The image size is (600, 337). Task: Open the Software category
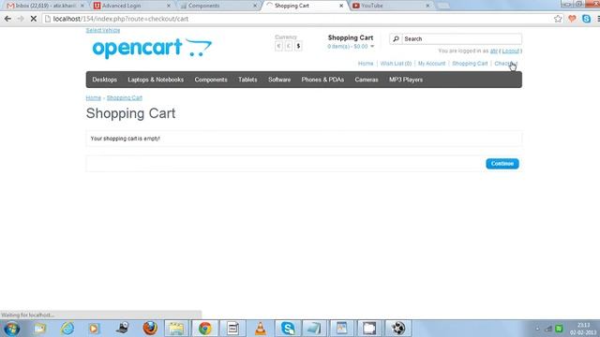(x=279, y=80)
